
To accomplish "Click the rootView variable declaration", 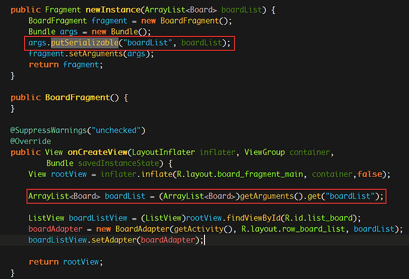I will pyautogui.click(x=69, y=174).
